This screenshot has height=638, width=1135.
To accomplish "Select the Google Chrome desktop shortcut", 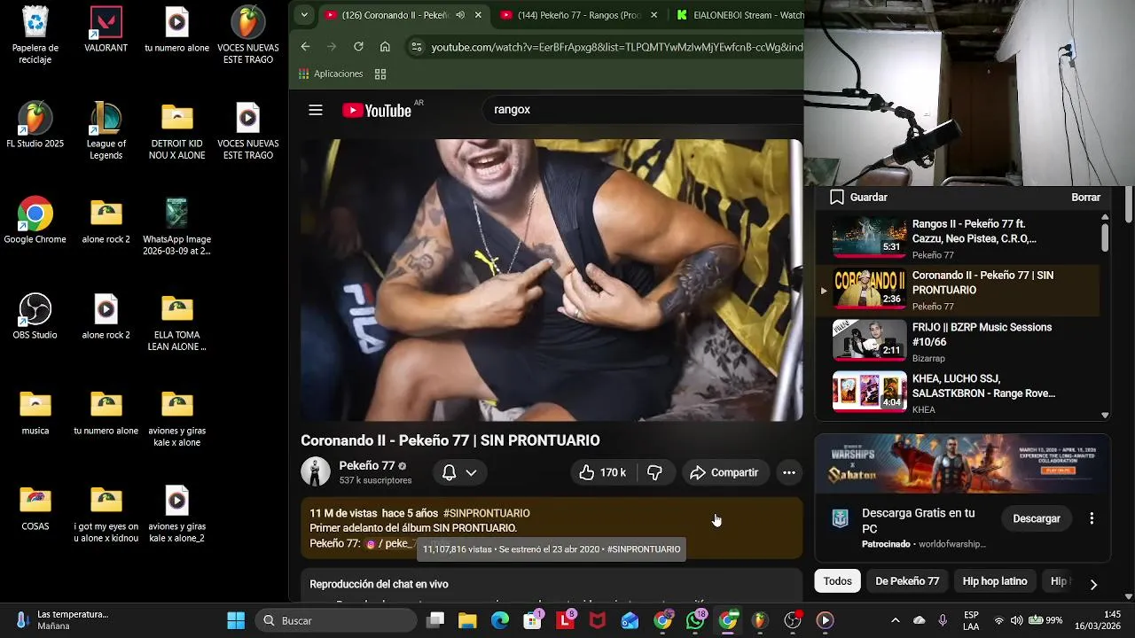I will [35, 222].
